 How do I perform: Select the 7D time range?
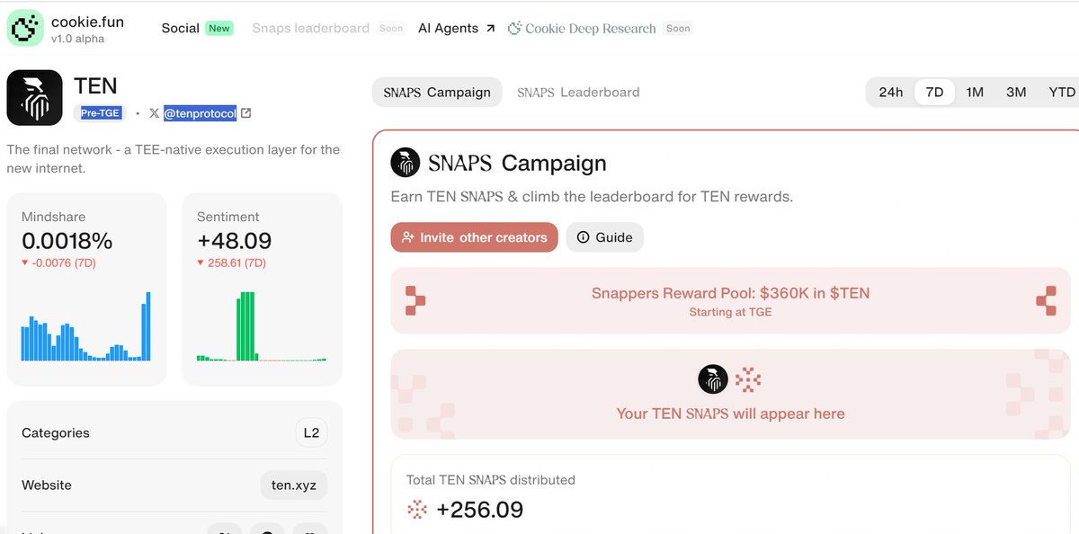pyautogui.click(x=935, y=92)
